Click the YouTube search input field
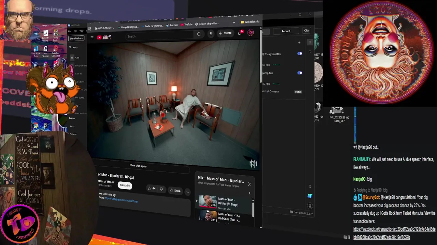The width and height of the screenshot is (437, 245). point(160,35)
